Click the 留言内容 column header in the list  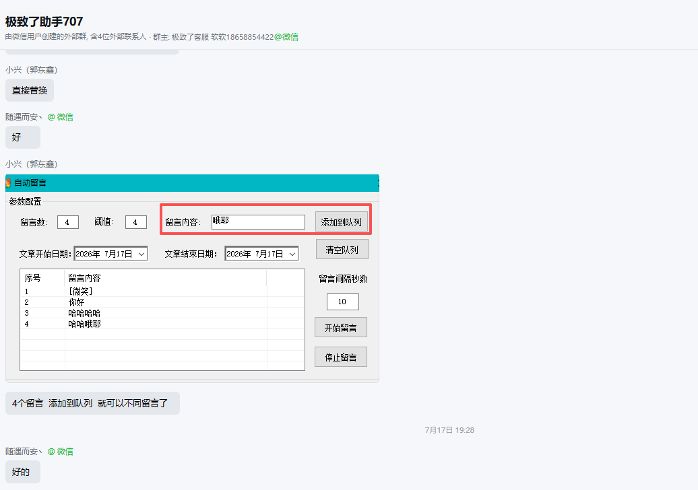click(x=166, y=279)
